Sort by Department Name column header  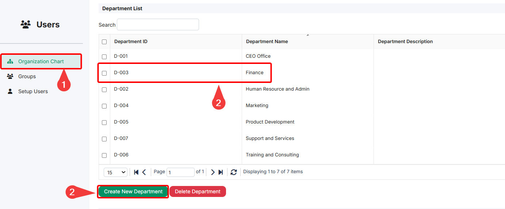(267, 42)
